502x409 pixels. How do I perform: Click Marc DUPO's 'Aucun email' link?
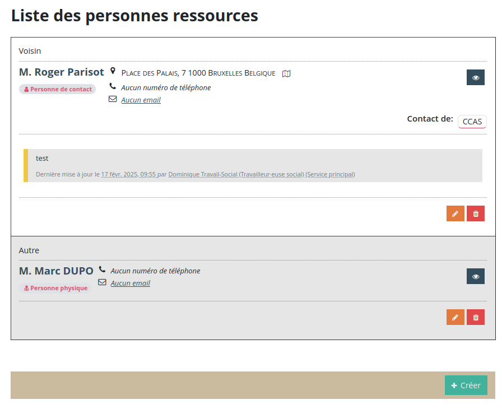point(130,283)
